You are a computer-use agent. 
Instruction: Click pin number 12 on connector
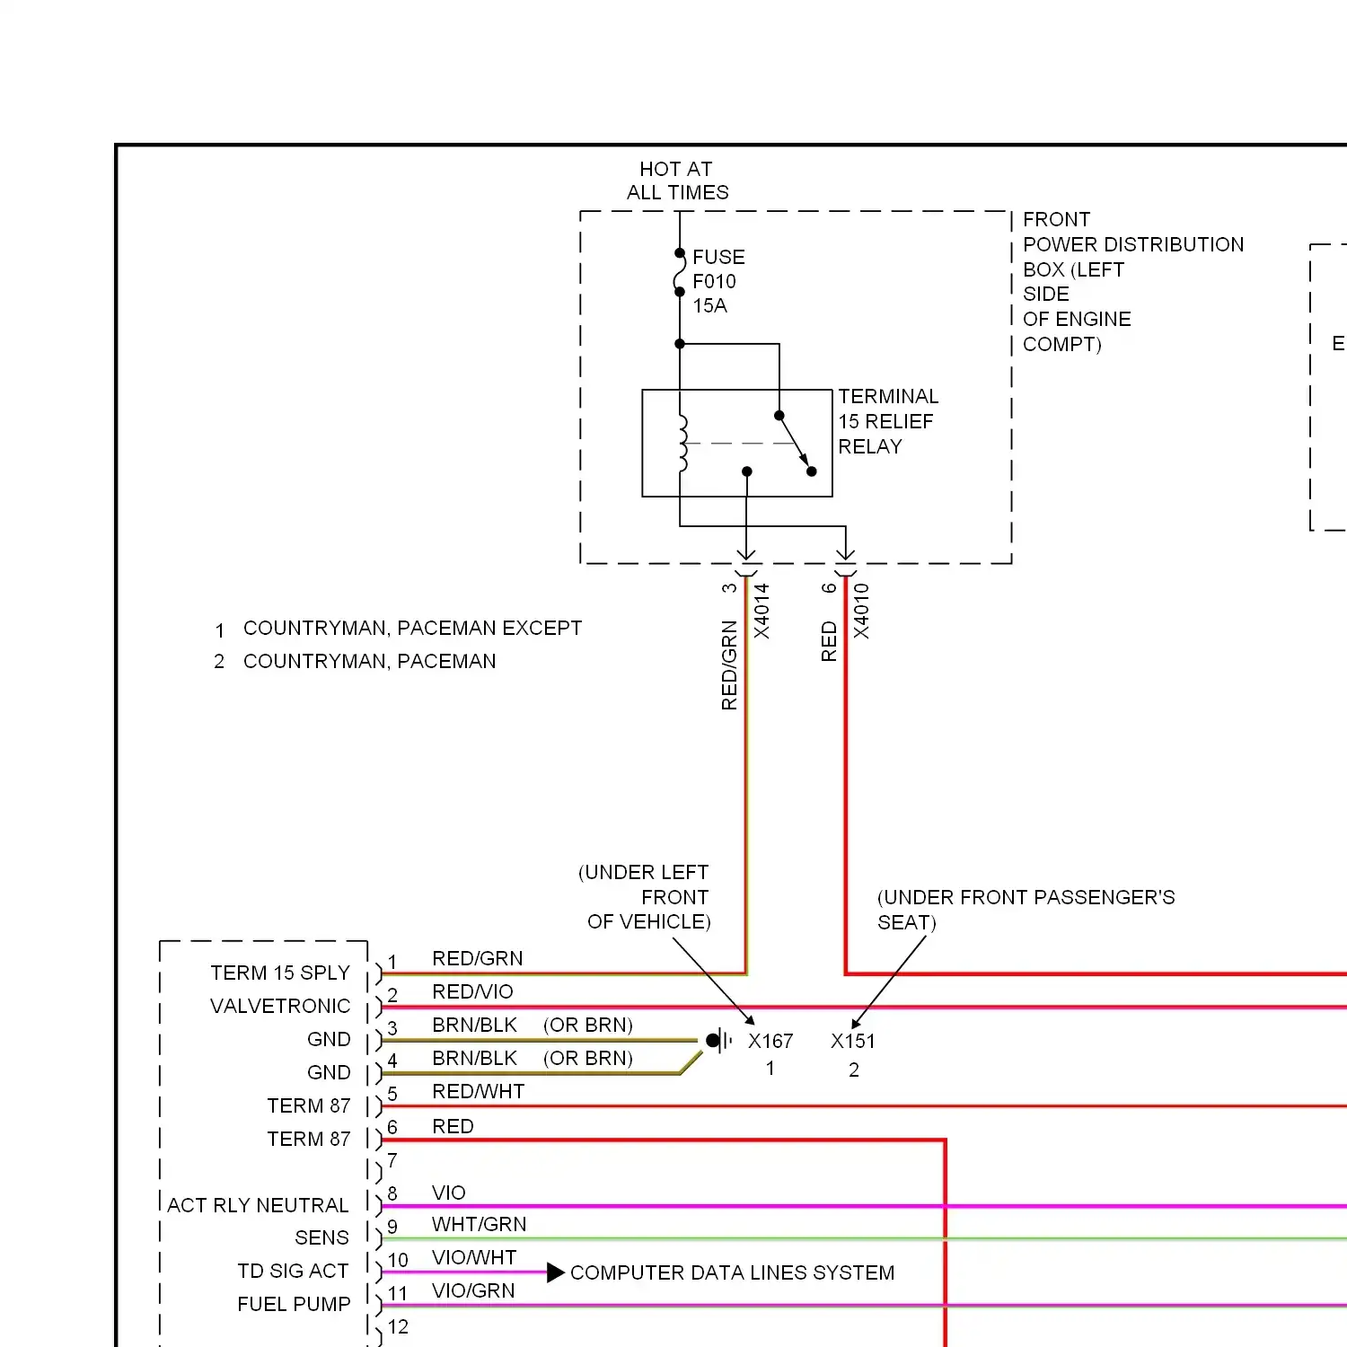click(398, 1326)
